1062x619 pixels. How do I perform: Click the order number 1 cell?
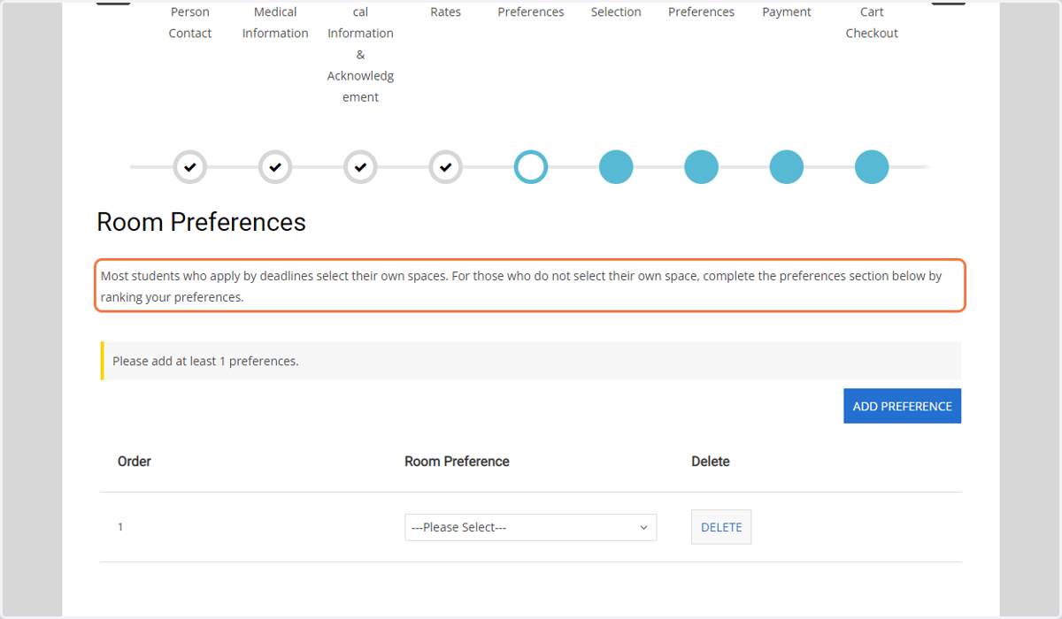click(x=120, y=527)
